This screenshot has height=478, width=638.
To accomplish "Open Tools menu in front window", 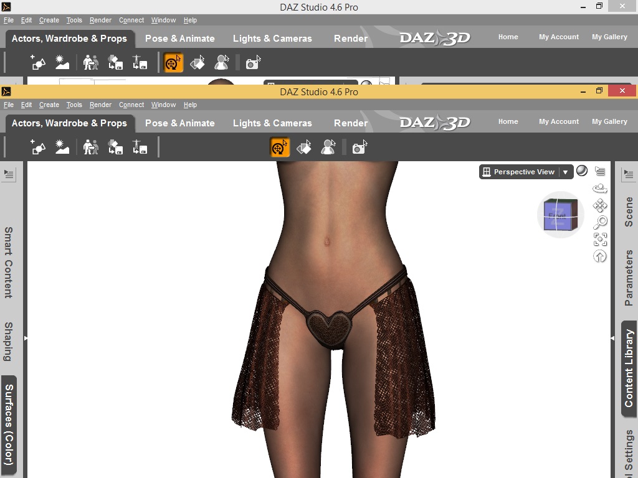I will 74,105.
